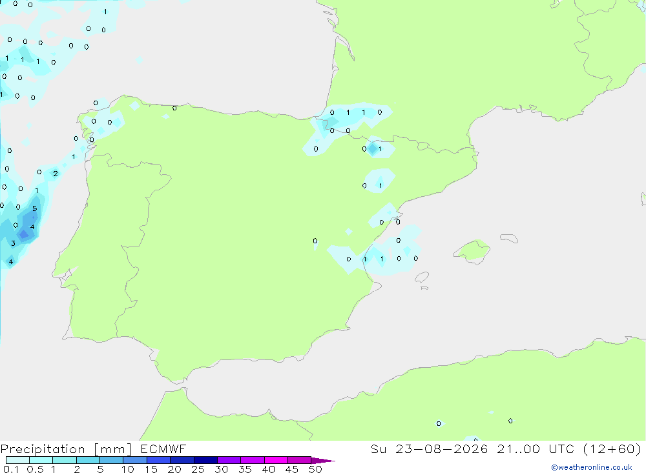Select the 5–10 mm blue legend swatch
The width and height of the screenshot is (646, 473).
111,460
